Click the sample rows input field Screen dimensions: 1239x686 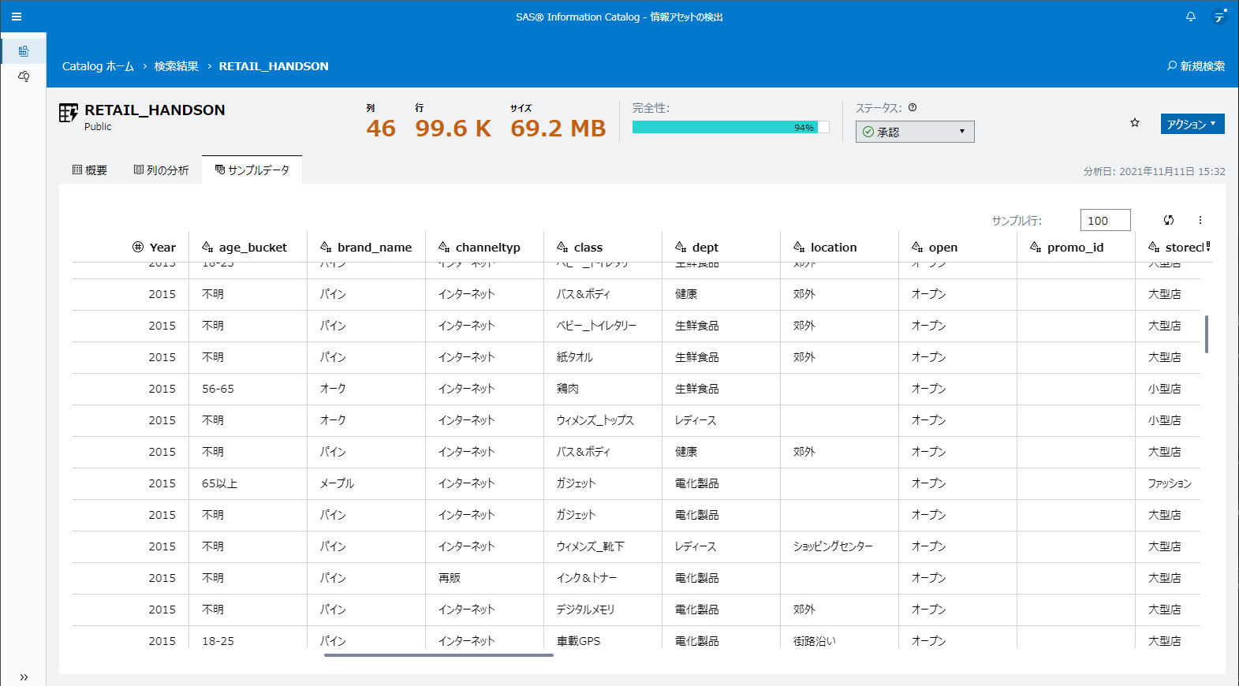pyautogui.click(x=1105, y=220)
